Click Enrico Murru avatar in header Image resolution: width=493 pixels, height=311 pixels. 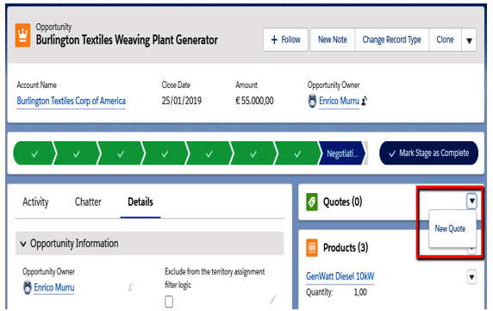click(x=312, y=101)
